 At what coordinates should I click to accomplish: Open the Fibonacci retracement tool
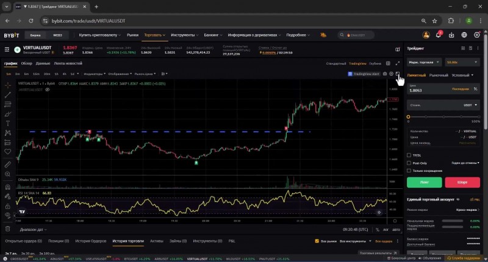click(x=8, y=104)
